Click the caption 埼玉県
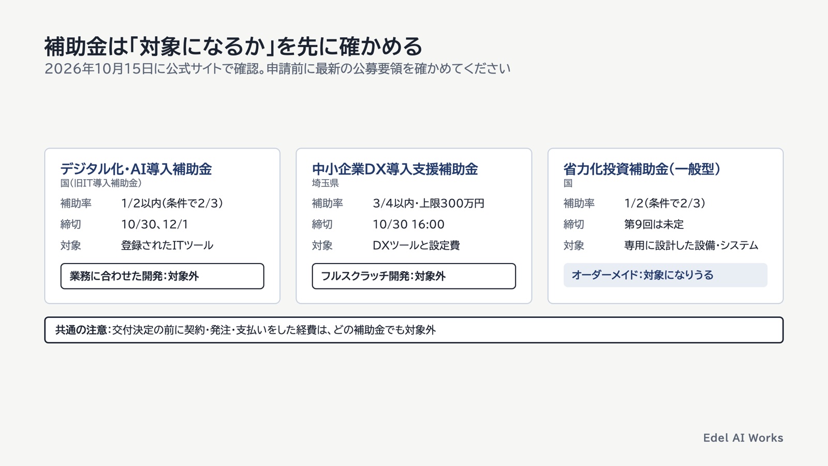The height and width of the screenshot is (466, 828). pyautogui.click(x=326, y=183)
